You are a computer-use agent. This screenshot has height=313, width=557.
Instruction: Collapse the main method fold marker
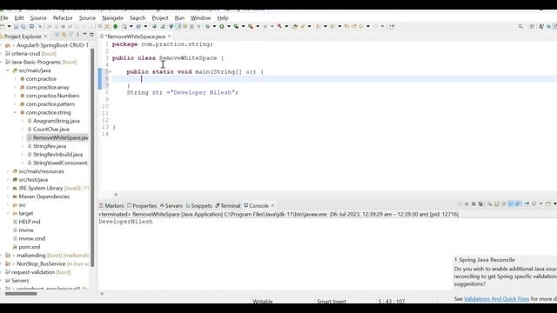tap(110, 71)
